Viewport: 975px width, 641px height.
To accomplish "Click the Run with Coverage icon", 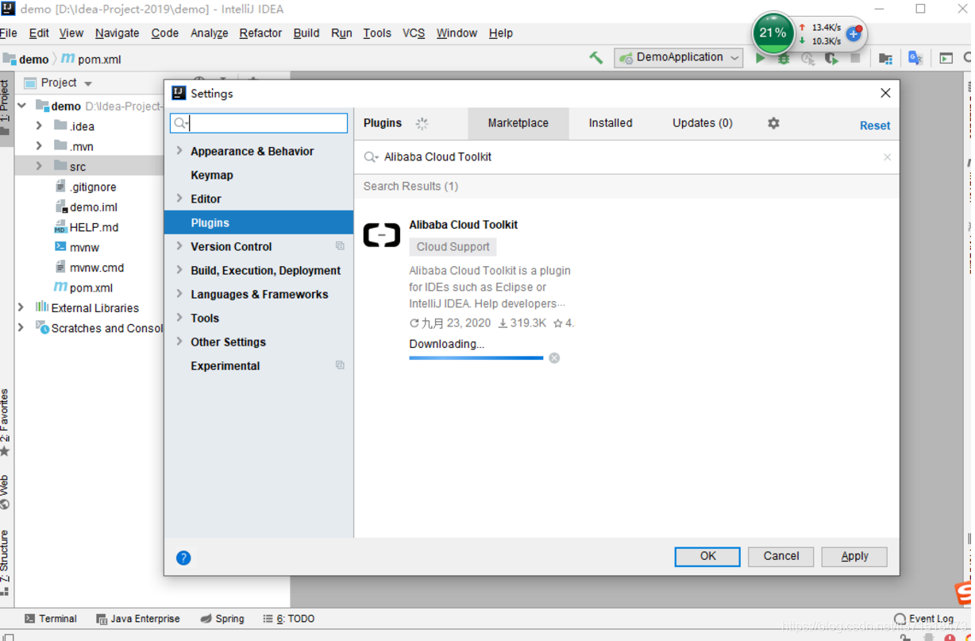I will [831, 58].
